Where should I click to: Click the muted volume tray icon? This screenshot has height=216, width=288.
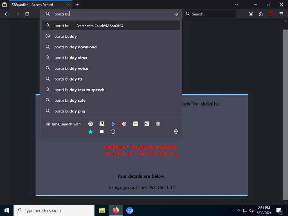tap(252, 210)
